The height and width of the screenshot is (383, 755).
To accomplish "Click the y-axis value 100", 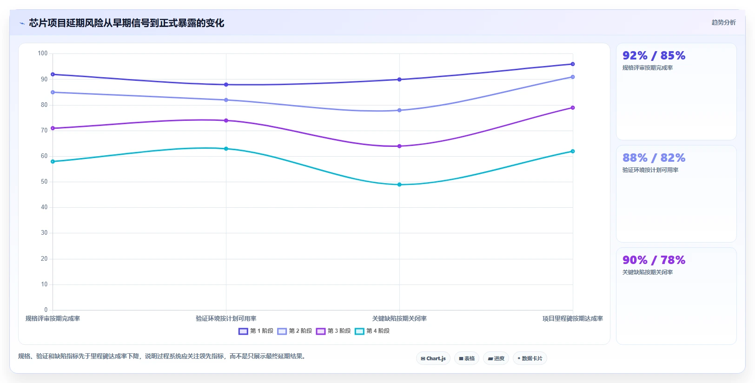I will pos(43,53).
